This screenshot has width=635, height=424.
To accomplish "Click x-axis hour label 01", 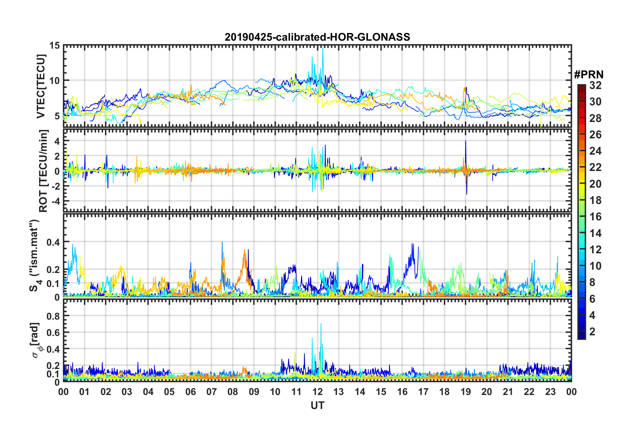I will coord(84,392).
